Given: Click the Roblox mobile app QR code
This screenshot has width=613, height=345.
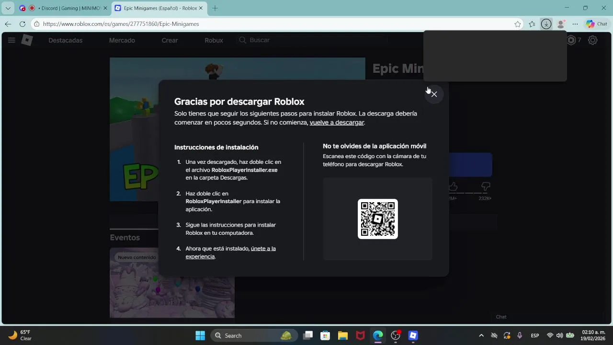Looking at the screenshot, I should [x=378, y=219].
